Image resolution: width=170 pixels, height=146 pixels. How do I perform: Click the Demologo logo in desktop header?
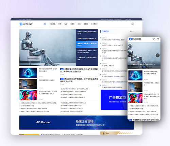[x=26, y=24]
